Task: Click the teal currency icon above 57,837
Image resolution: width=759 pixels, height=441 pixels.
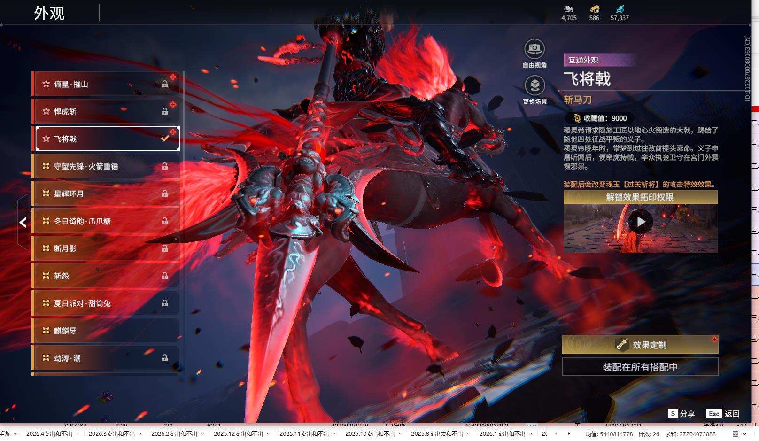Action: click(x=620, y=9)
